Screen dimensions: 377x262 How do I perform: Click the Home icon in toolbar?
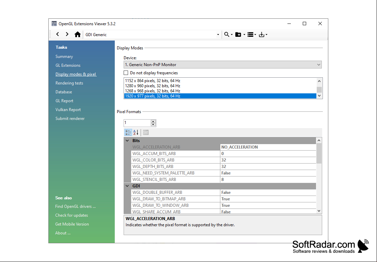pyautogui.click(x=77, y=34)
